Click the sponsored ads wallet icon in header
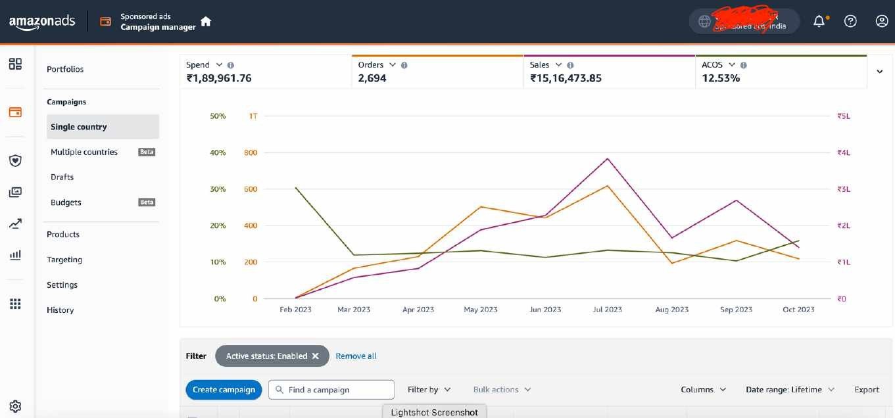 click(x=105, y=22)
